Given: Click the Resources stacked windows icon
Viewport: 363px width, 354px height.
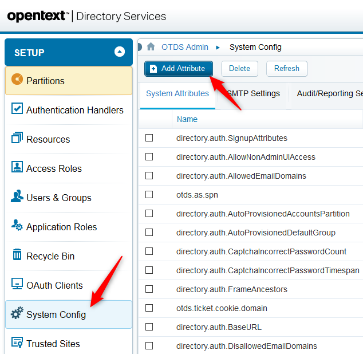Looking at the screenshot, I should click(17, 137).
